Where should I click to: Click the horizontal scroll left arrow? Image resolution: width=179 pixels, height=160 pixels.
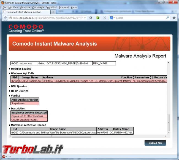pyautogui.click(x=10, y=136)
